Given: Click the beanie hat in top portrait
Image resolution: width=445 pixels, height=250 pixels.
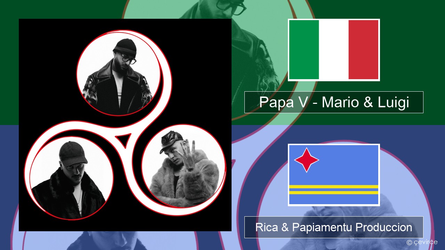Looking at the screenshot, I should point(125,47).
